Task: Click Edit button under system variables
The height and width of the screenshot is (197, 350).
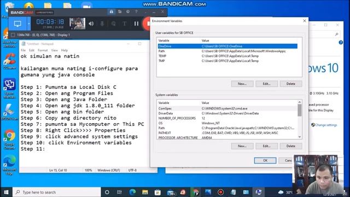Action: [266, 146]
